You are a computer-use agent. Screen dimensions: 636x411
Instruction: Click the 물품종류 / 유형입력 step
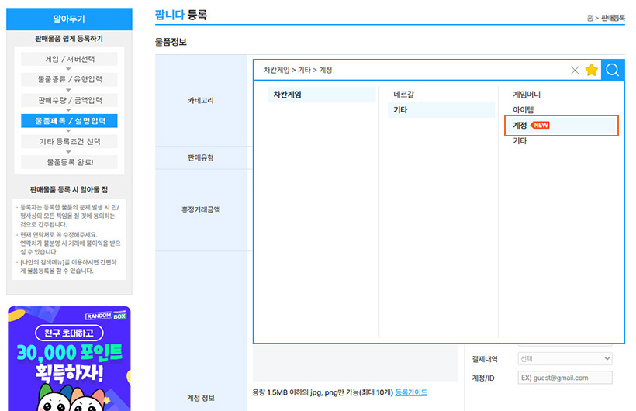tap(69, 79)
